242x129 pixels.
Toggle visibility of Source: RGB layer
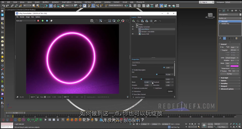[133, 34]
